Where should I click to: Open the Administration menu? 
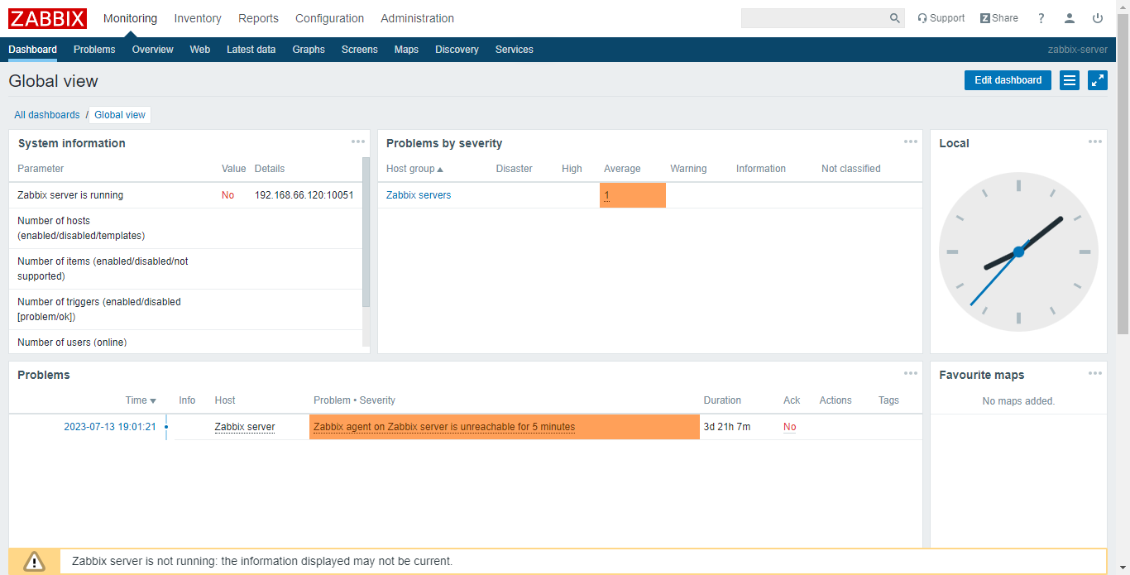[x=417, y=18]
